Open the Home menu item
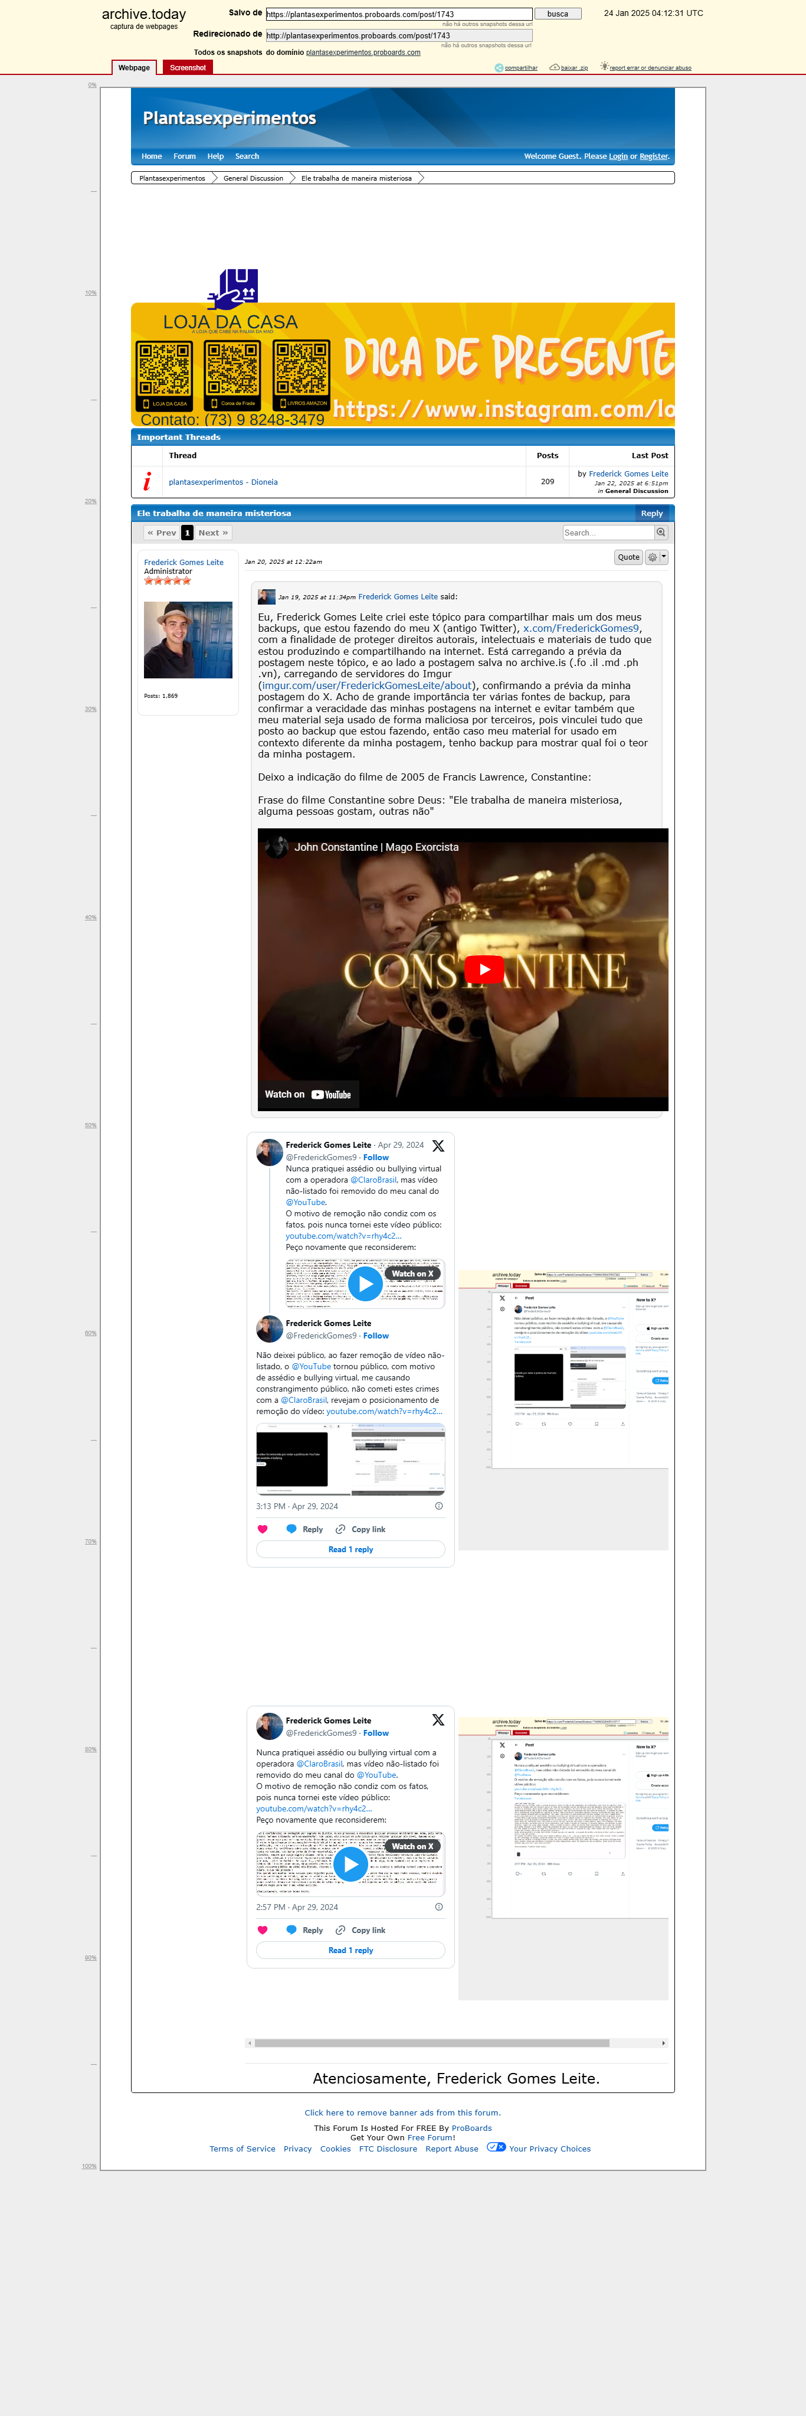 coord(152,156)
